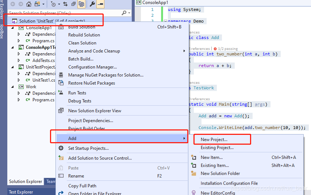The image size is (311, 195).
Task: Open the Switch Views solution folder icon
Action: (37, 4)
